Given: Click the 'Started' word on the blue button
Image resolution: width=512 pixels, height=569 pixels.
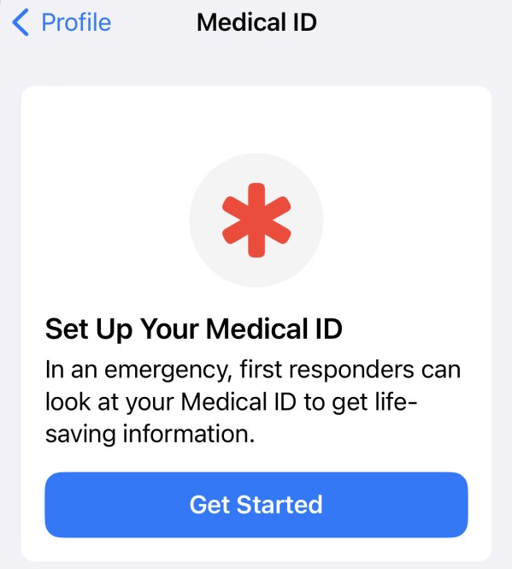Looking at the screenshot, I should (x=280, y=505).
